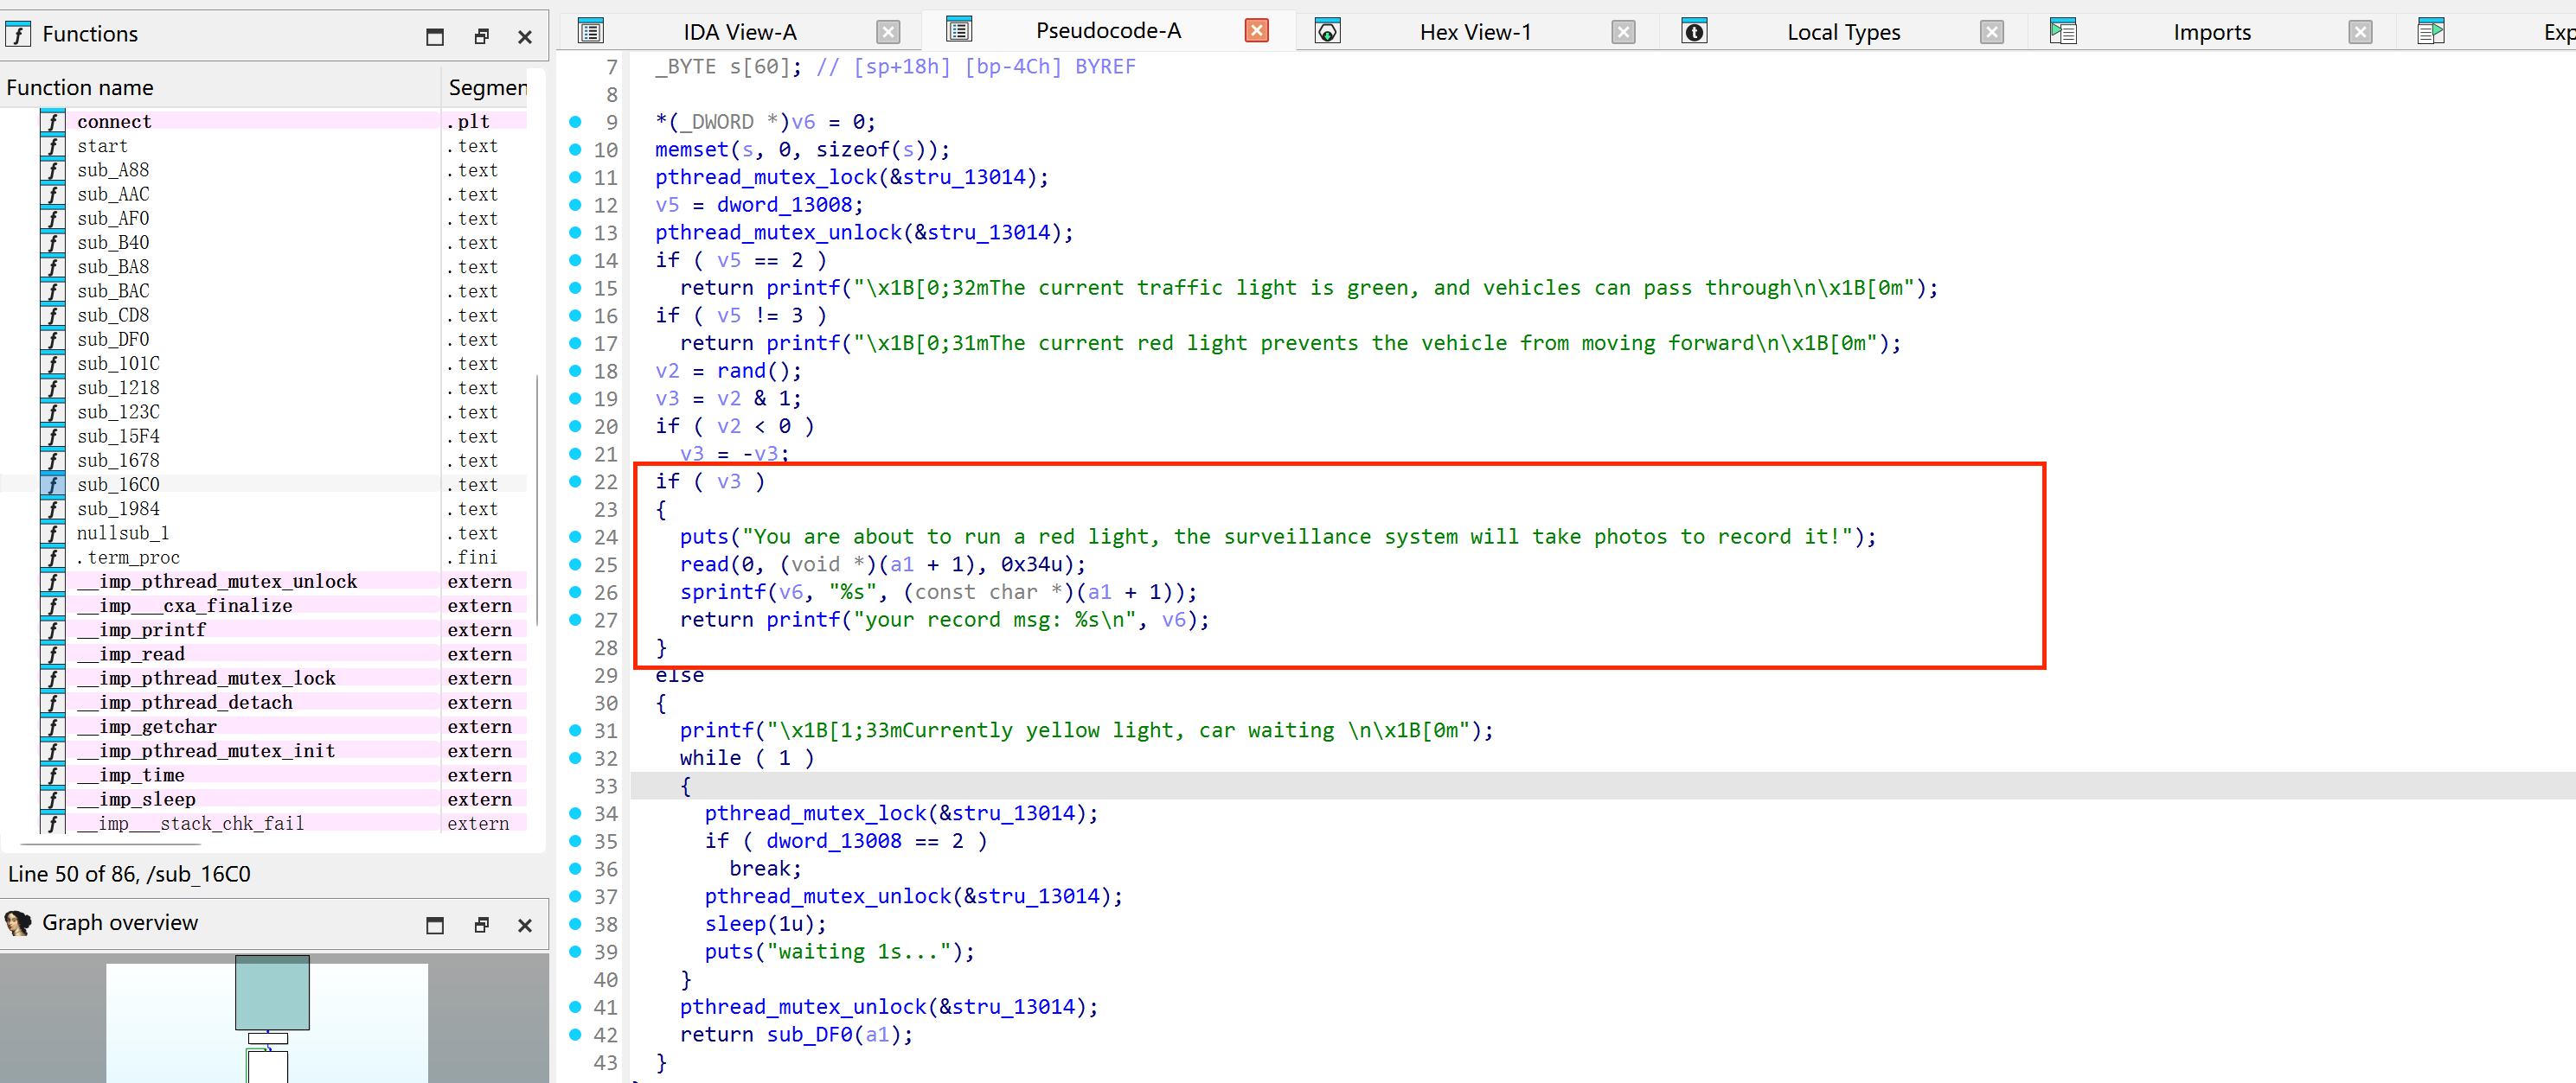2576x1083 pixels.
Task: Close the Pseudocode-A tab with red X
Action: tap(1256, 30)
